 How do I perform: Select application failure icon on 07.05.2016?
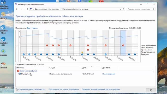click(x=59, y=45)
